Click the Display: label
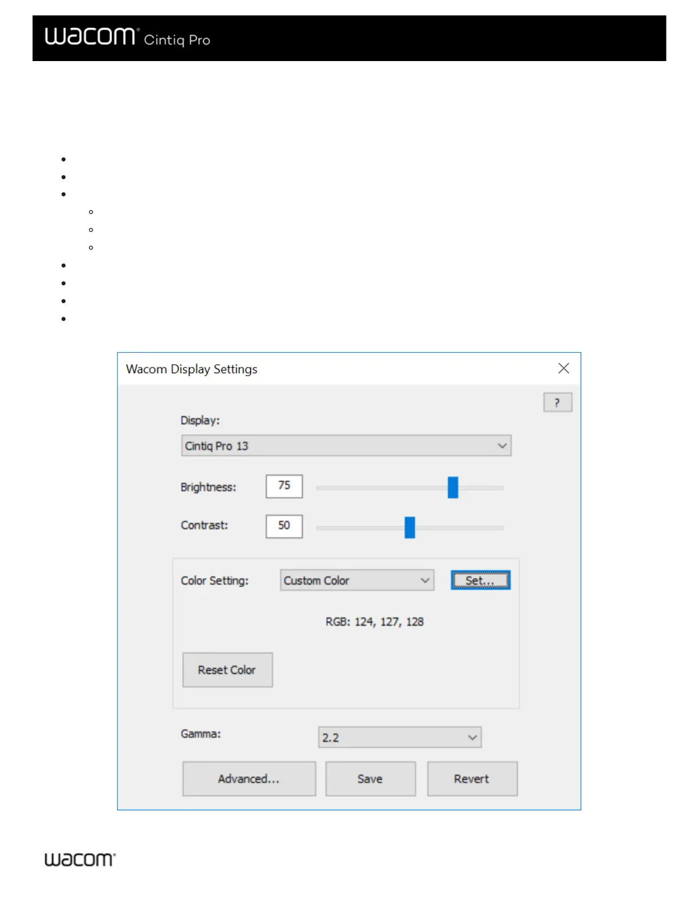The width and height of the screenshot is (699, 904). 200,421
